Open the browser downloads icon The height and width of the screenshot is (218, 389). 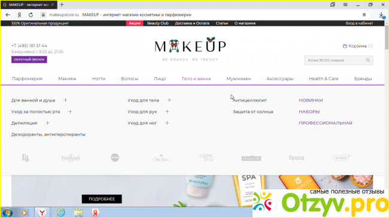pos(382,15)
